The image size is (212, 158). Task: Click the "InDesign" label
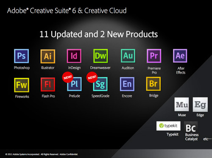click(74, 68)
